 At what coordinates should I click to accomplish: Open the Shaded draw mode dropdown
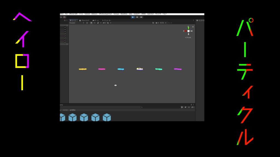click(x=77, y=23)
